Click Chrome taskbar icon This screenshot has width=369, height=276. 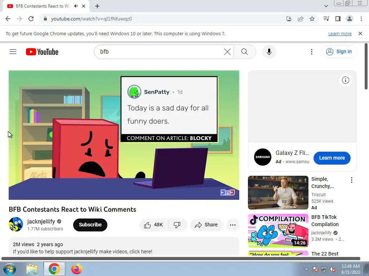54,269
